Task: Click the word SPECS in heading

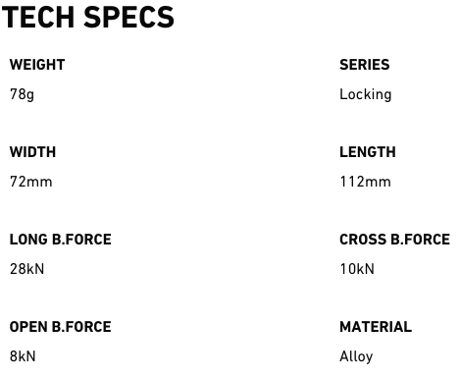Action: tap(129, 18)
